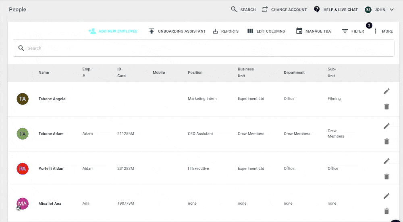Edit Portelli Aidan with pencil icon
The height and width of the screenshot is (222, 403).
click(386, 161)
